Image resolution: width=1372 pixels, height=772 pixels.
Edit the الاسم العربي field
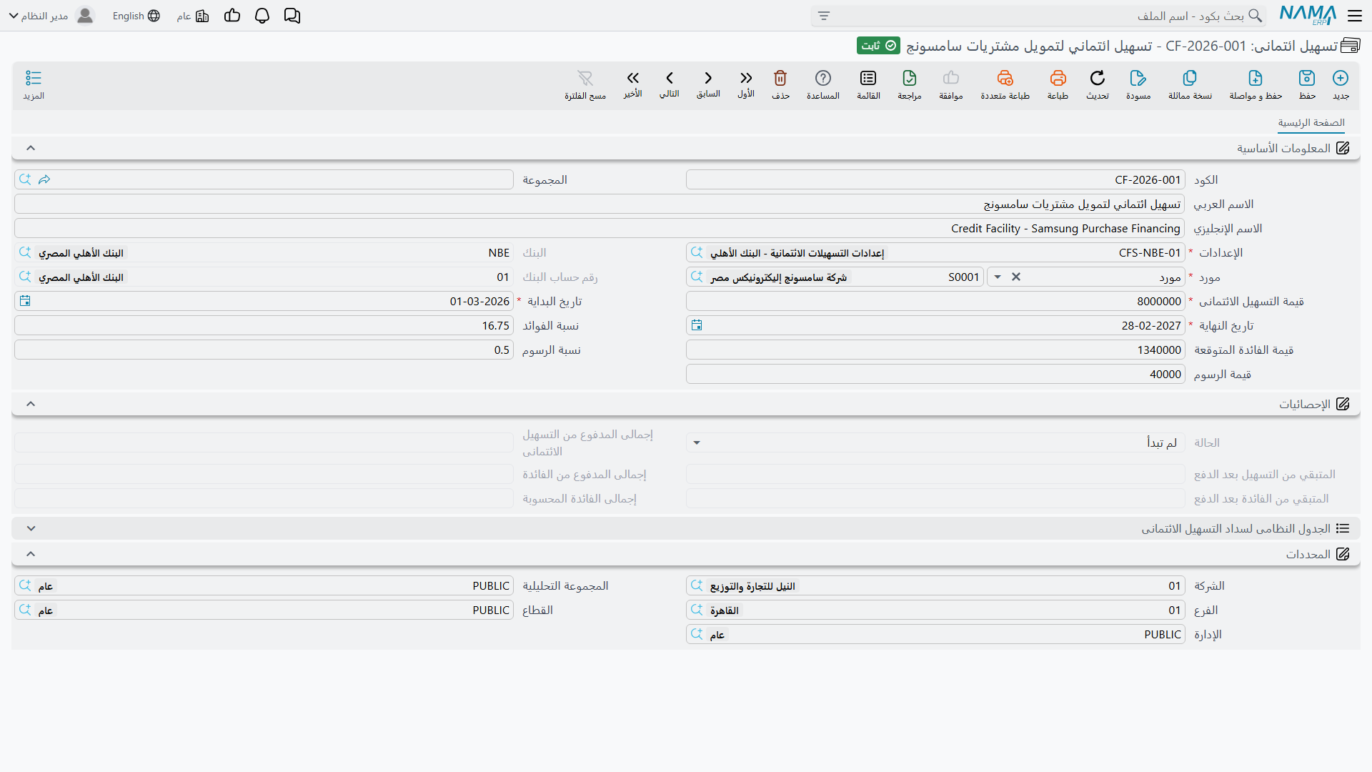[600, 204]
